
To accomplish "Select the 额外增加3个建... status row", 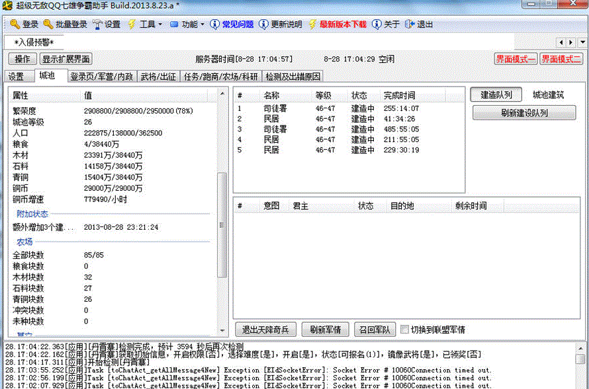I will pos(113,227).
